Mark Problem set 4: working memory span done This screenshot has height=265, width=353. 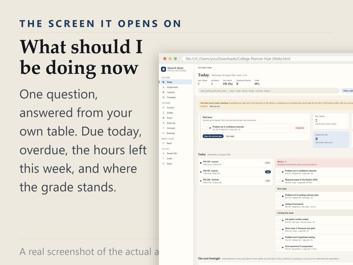pos(279,196)
